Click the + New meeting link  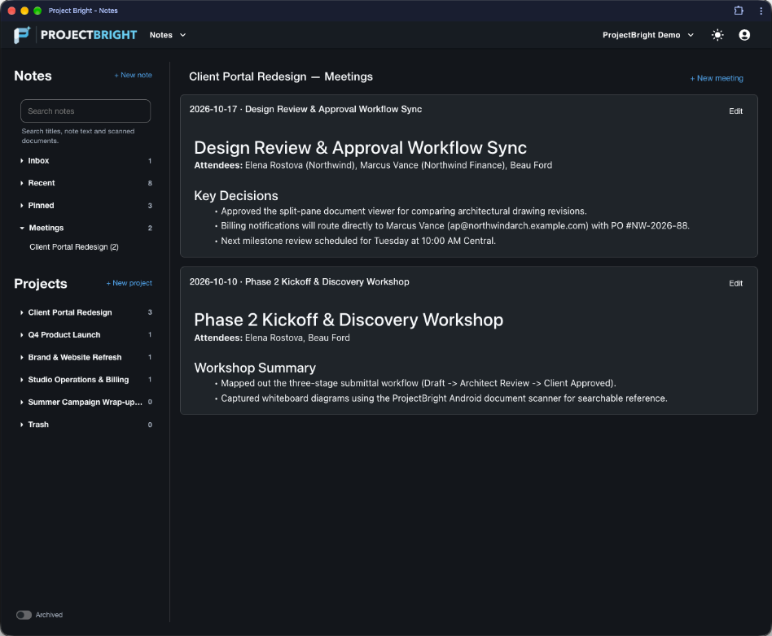click(x=717, y=78)
